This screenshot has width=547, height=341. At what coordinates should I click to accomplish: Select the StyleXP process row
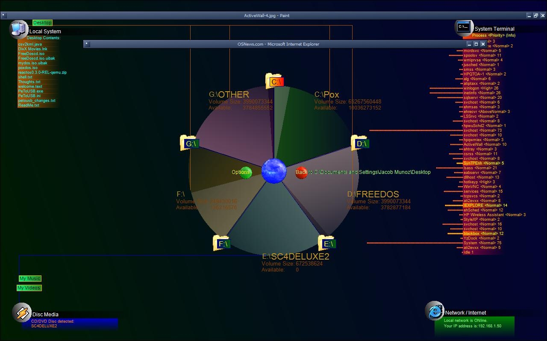point(482,220)
